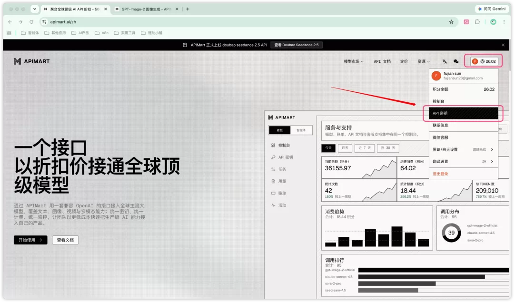Click the 39 donut chart in 调用分布

[451, 233]
